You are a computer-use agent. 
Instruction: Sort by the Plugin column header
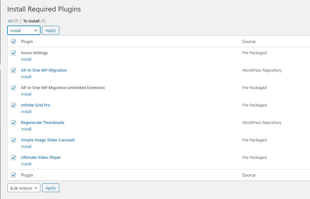27,41
